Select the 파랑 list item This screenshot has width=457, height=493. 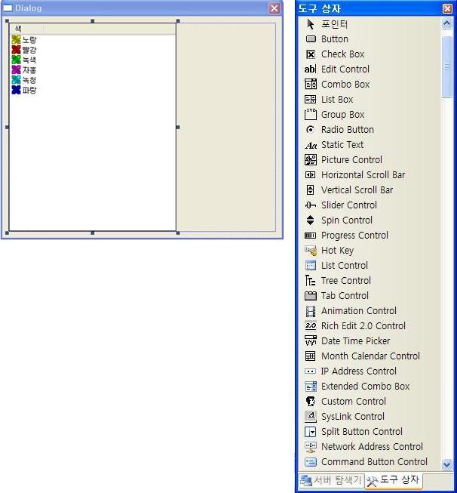click(24, 90)
